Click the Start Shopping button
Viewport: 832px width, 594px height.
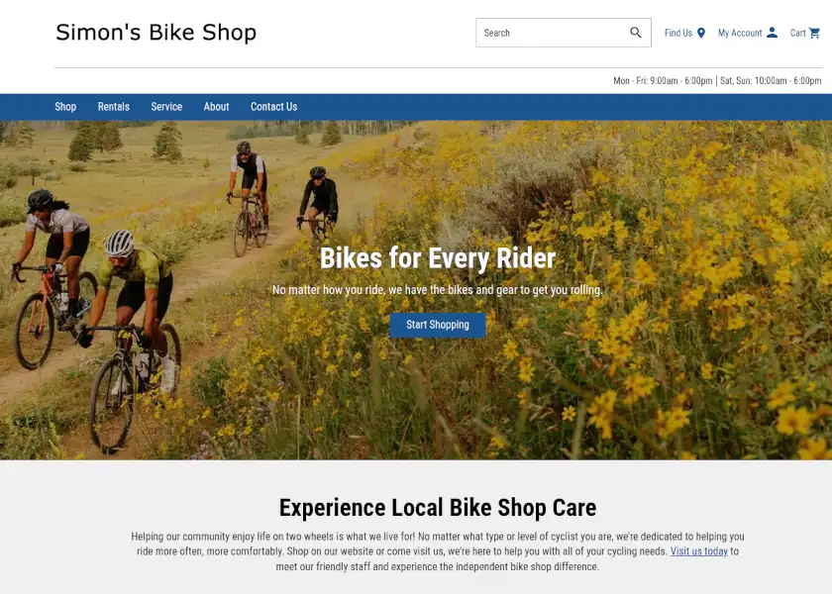pyautogui.click(x=438, y=325)
